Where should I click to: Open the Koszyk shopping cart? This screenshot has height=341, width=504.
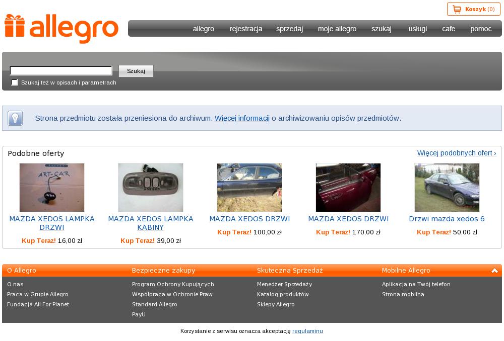pyautogui.click(x=473, y=9)
